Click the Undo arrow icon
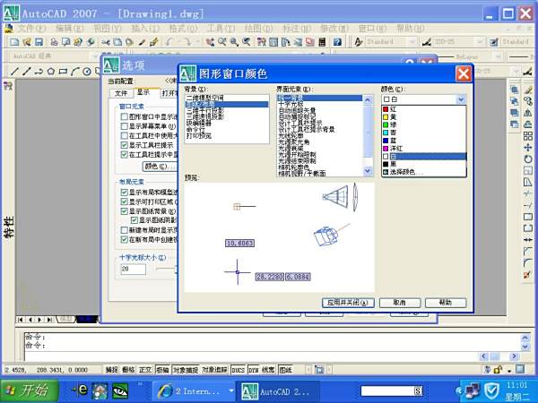Screen dimensions: 538x403 [169, 42]
